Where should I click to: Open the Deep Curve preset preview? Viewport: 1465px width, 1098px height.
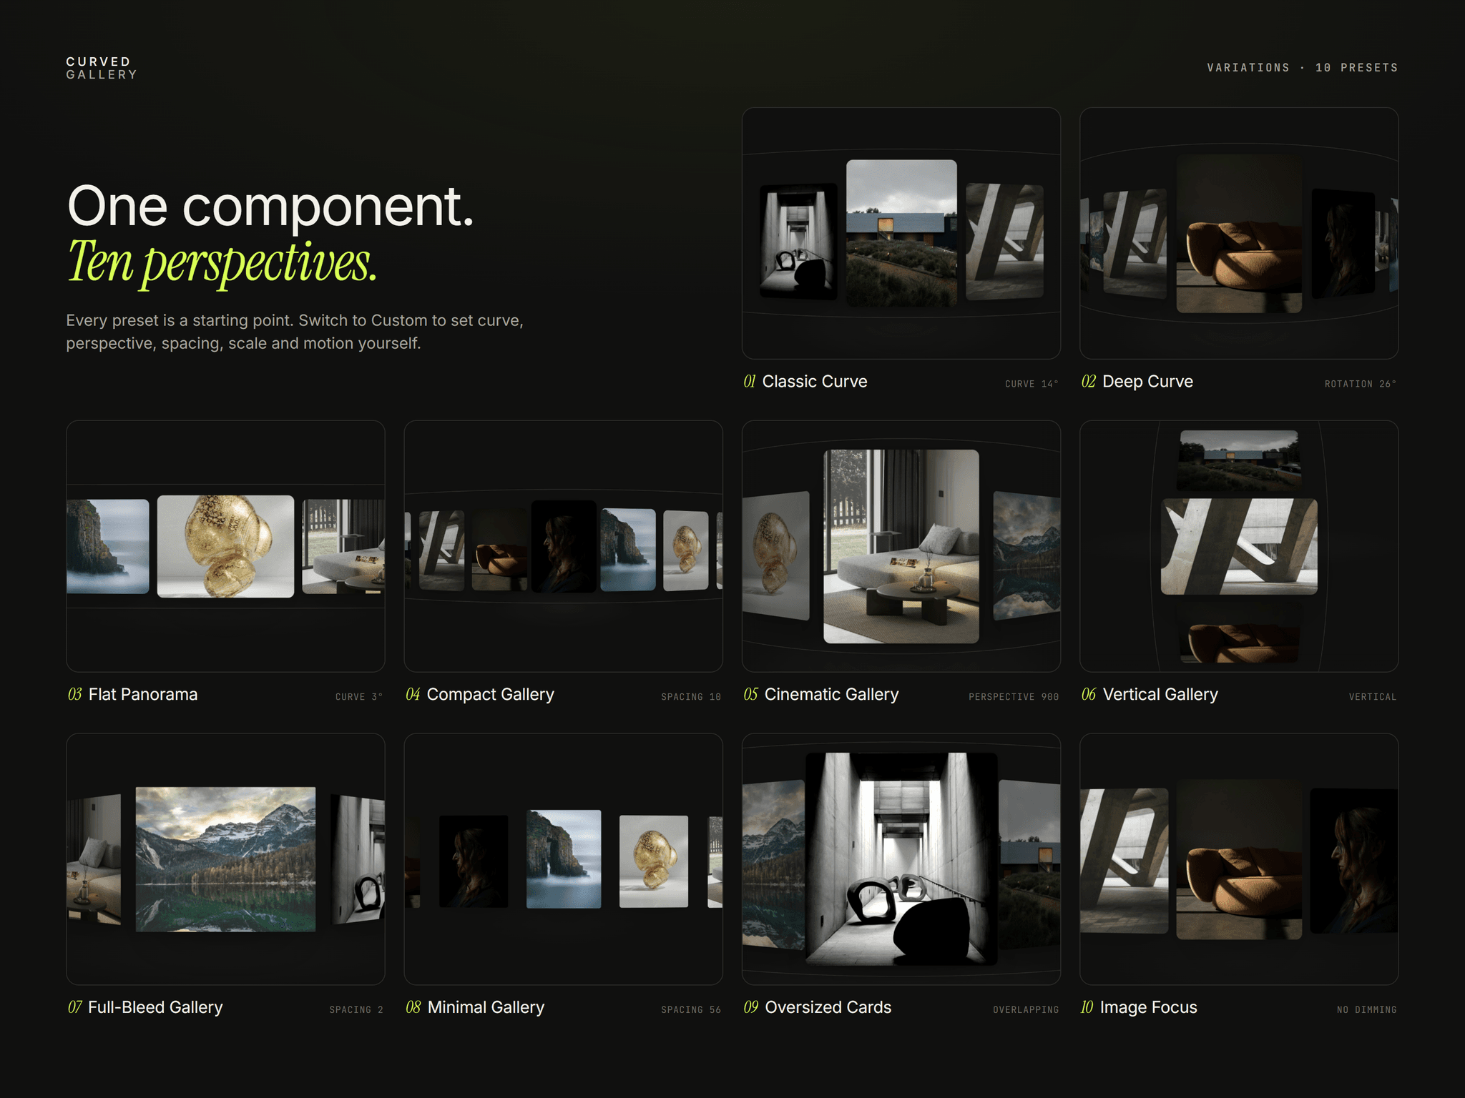click(x=1238, y=233)
